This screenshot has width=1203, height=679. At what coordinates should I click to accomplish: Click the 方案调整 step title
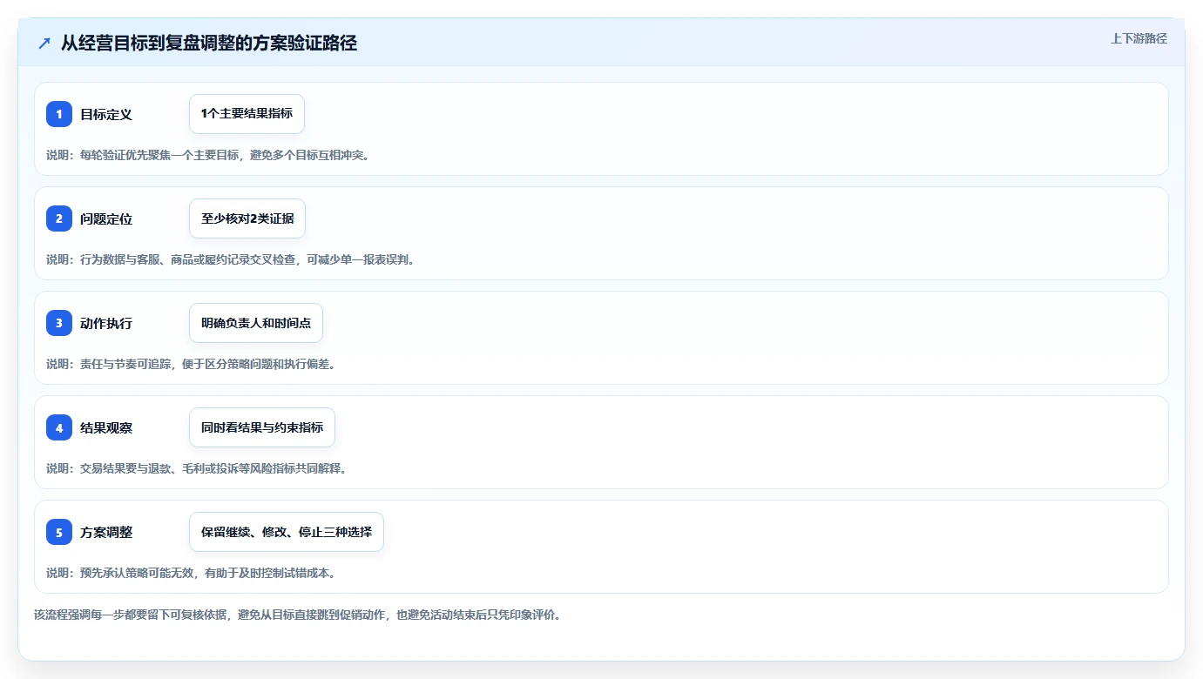click(x=106, y=532)
